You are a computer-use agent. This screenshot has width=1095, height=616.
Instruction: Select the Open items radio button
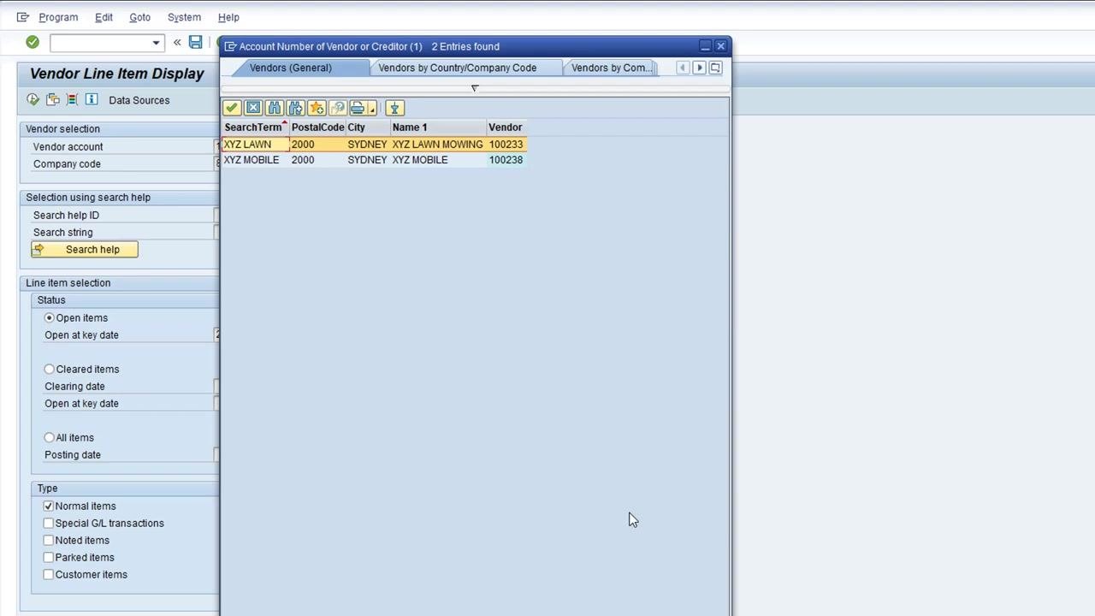click(49, 317)
